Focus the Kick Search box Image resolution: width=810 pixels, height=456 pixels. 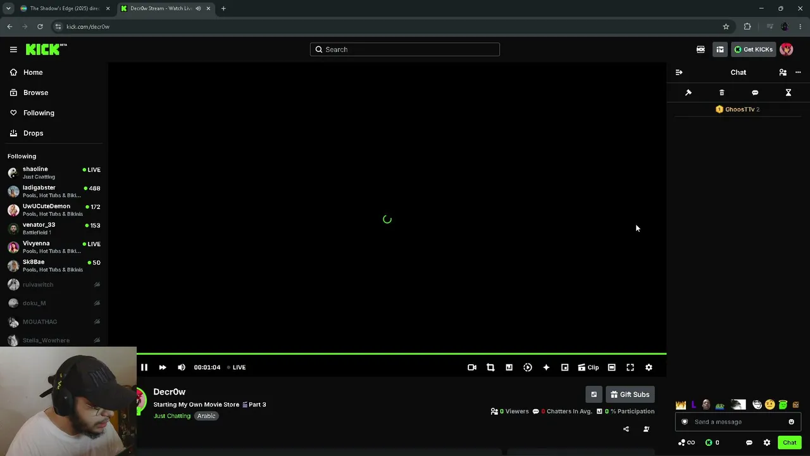405,49
